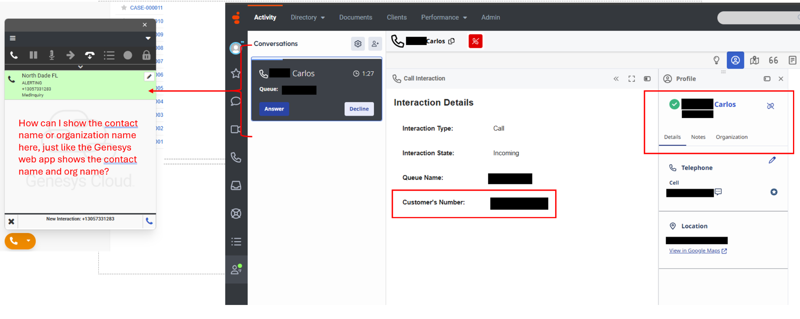The image size is (800, 319).
Task: Switch to the Notes tab in Profile
Action: pos(698,137)
